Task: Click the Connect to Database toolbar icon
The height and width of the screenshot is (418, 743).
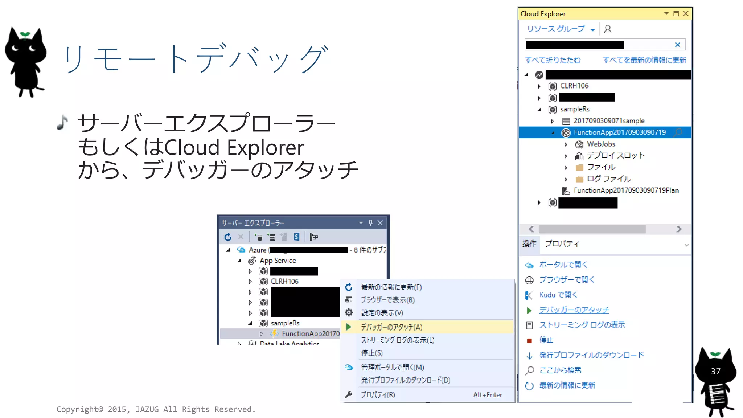Action: [258, 237]
